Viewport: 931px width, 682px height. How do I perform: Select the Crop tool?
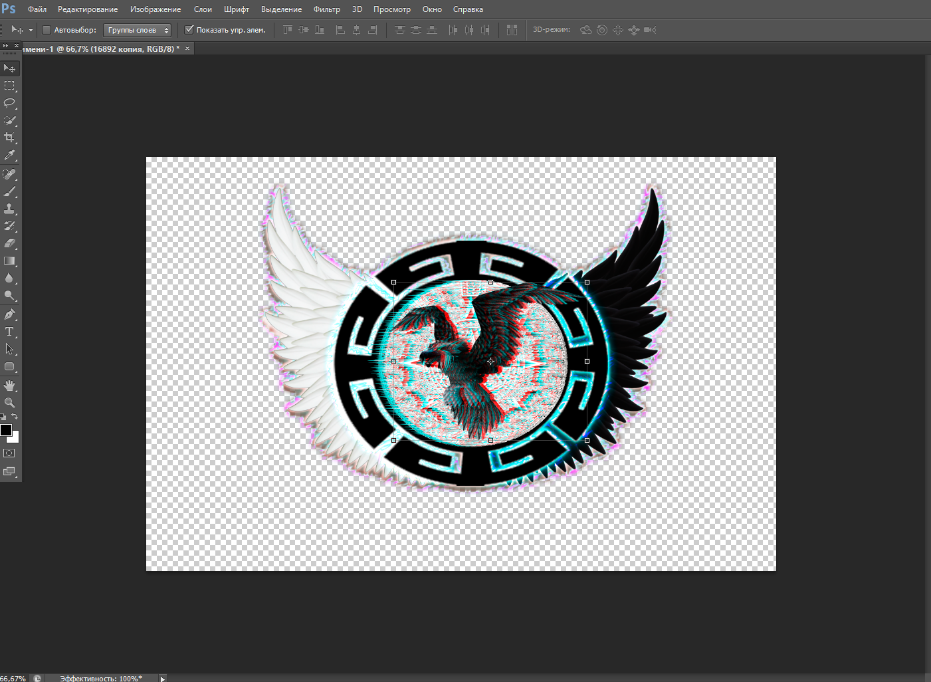(9, 138)
